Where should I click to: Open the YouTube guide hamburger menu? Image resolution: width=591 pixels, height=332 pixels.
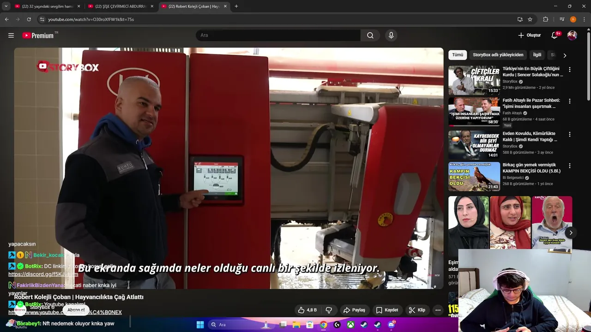pos(11,36)
